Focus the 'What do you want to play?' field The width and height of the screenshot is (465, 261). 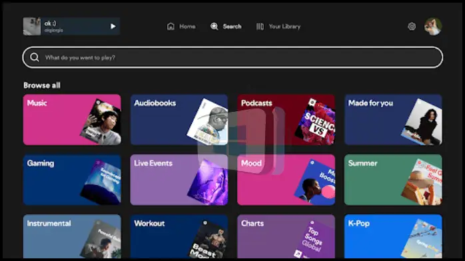[x=232, y=57]
